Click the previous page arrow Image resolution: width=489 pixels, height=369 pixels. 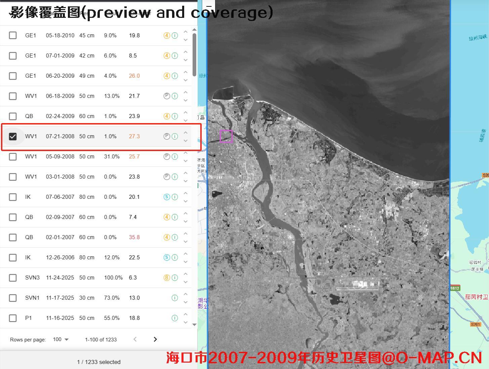135,339
